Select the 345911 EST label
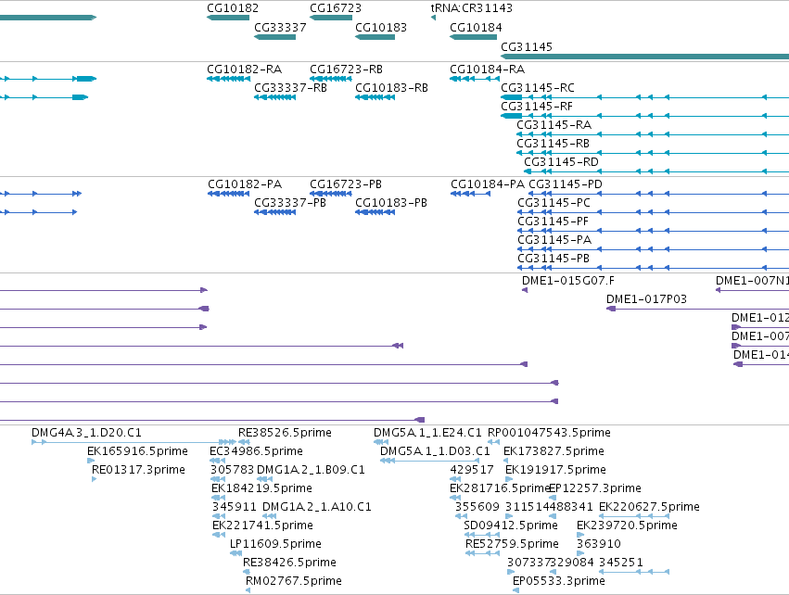Screen dimensions: 789x595 tap(234, 507)
